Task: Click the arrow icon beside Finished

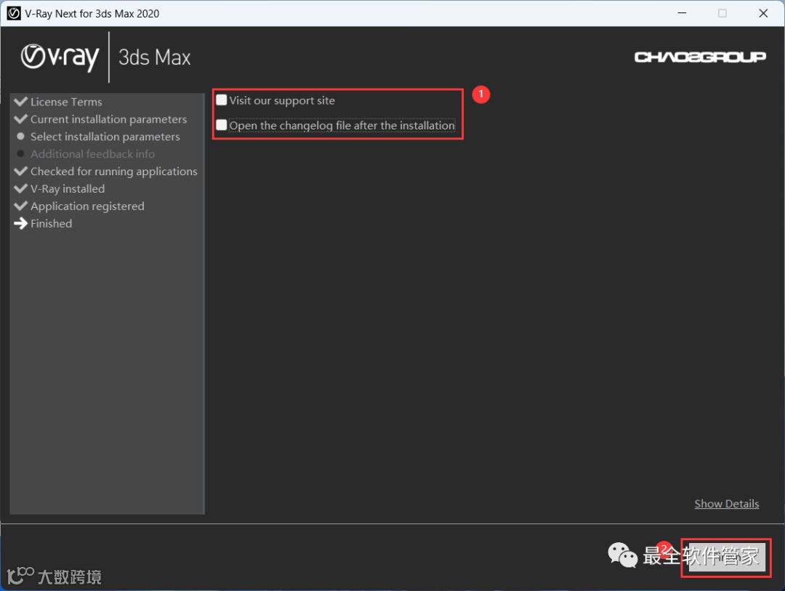Action: click(x=20, y=223)
